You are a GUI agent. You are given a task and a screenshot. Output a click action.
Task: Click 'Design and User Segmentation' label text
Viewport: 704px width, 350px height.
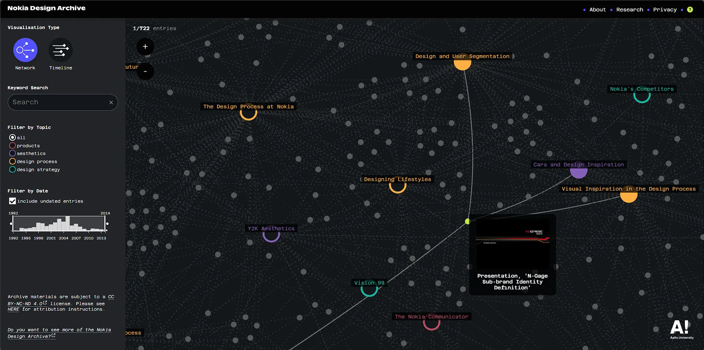click(x=463, y=56)
